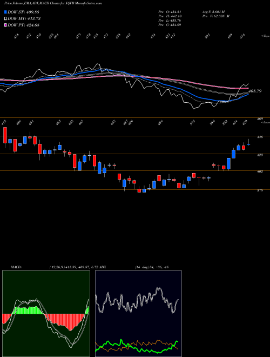Click the blue DOW ST legend swatch
The image size is (270, 357).
pos(5,12)
